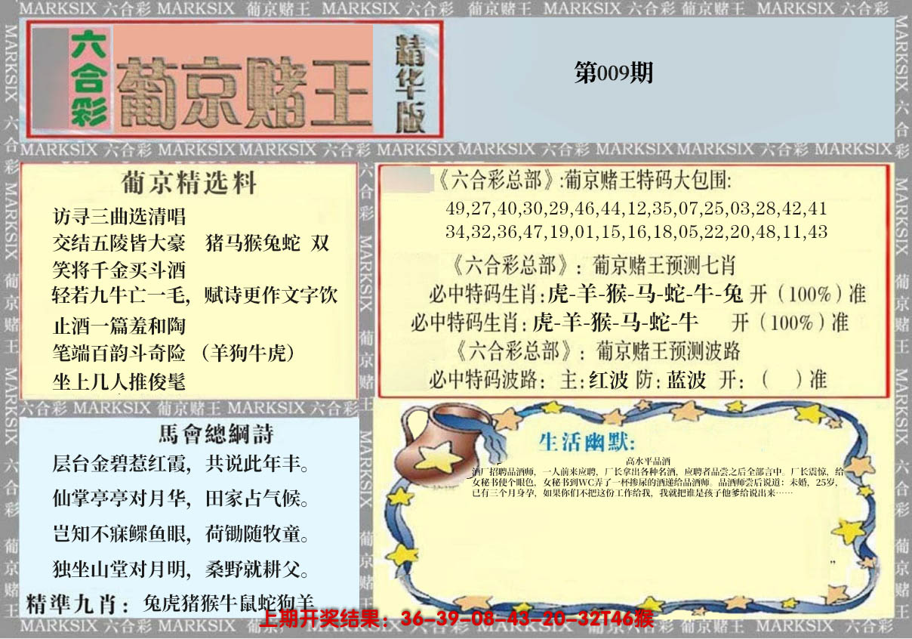Click the 高水平品酒 joke title
Screen dimensions: 912x639
pos(649,461)
